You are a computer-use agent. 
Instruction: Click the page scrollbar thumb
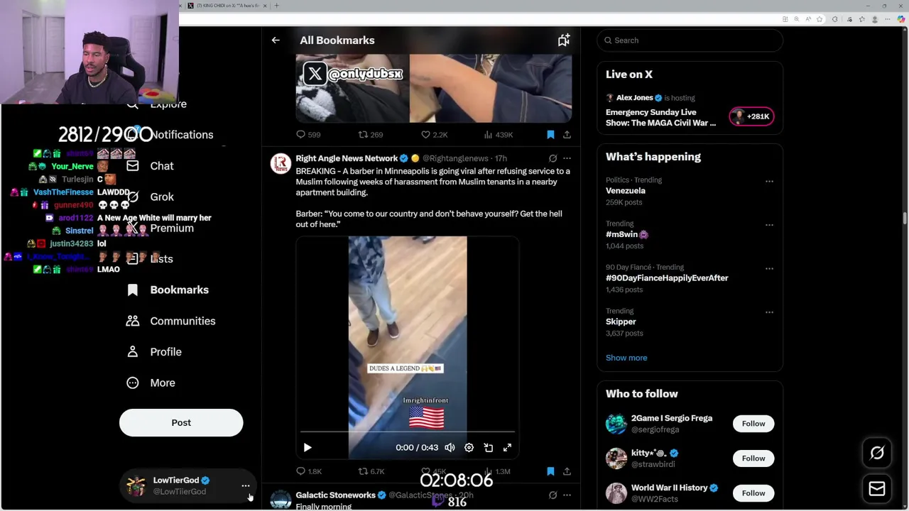904,218
